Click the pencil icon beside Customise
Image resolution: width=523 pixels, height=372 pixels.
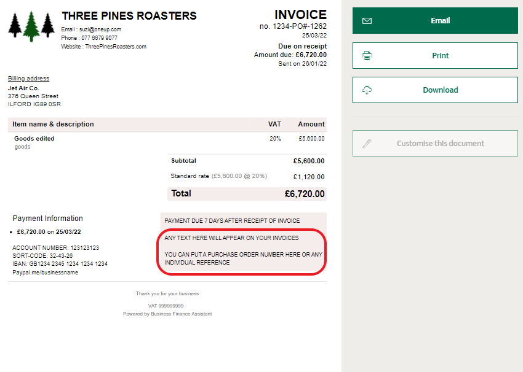click(x=367, y=144)
